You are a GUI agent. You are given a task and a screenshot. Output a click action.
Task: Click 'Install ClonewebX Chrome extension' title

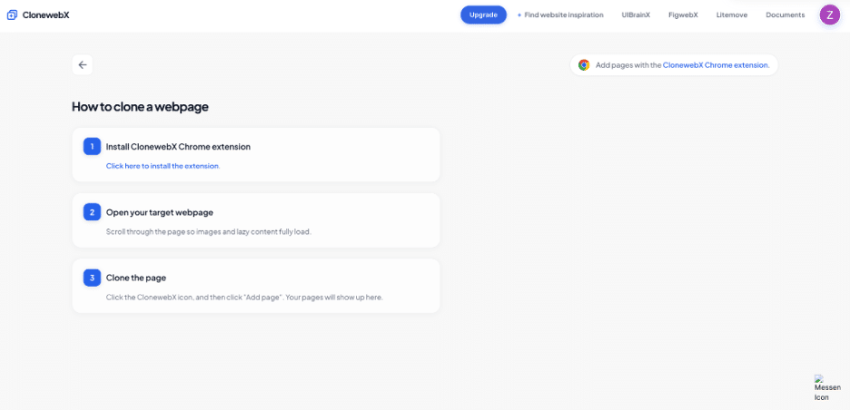coord(178,147)
